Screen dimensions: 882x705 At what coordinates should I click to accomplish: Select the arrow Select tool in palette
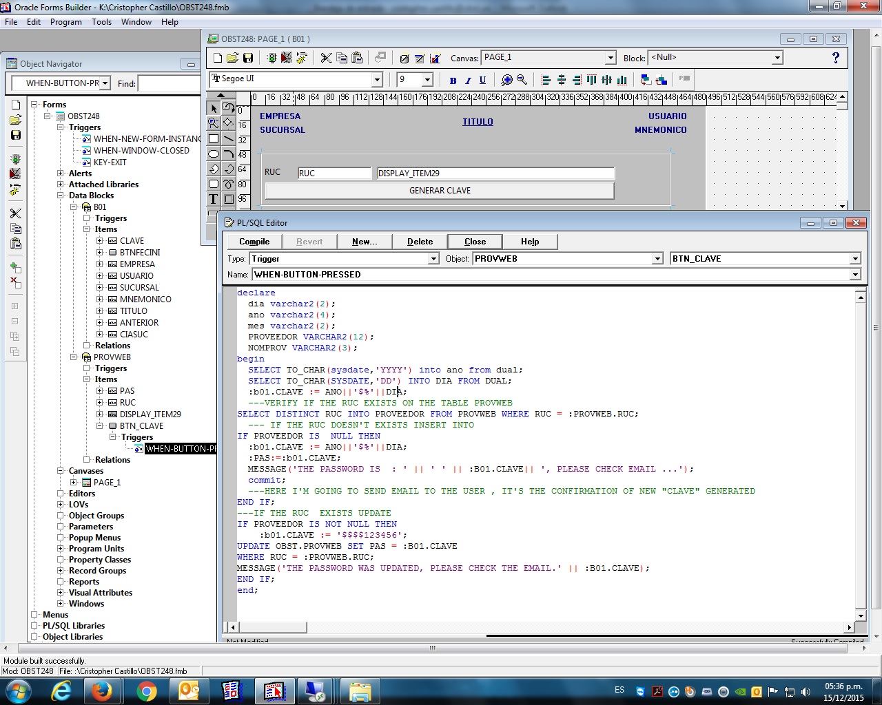point(214,108)
